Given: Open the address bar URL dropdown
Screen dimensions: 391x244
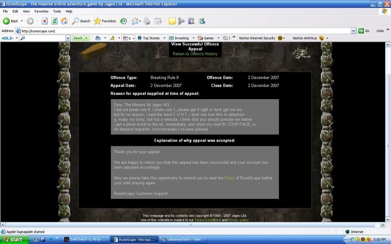Looking at the screenshot, I should 353,31.
